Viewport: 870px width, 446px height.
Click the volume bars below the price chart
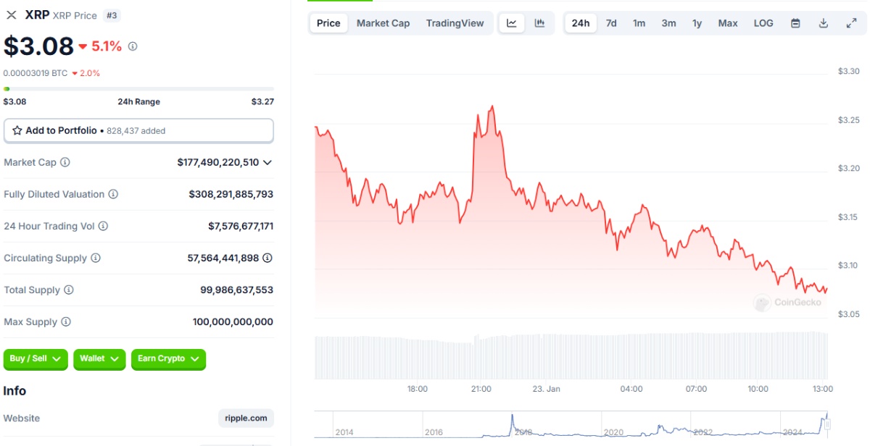(x=571, y=355)
